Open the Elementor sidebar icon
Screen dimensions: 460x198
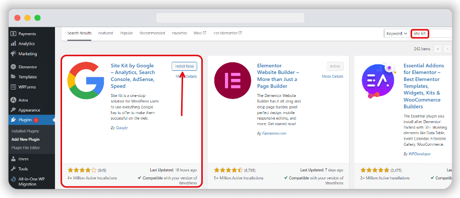tap(13, 67)
